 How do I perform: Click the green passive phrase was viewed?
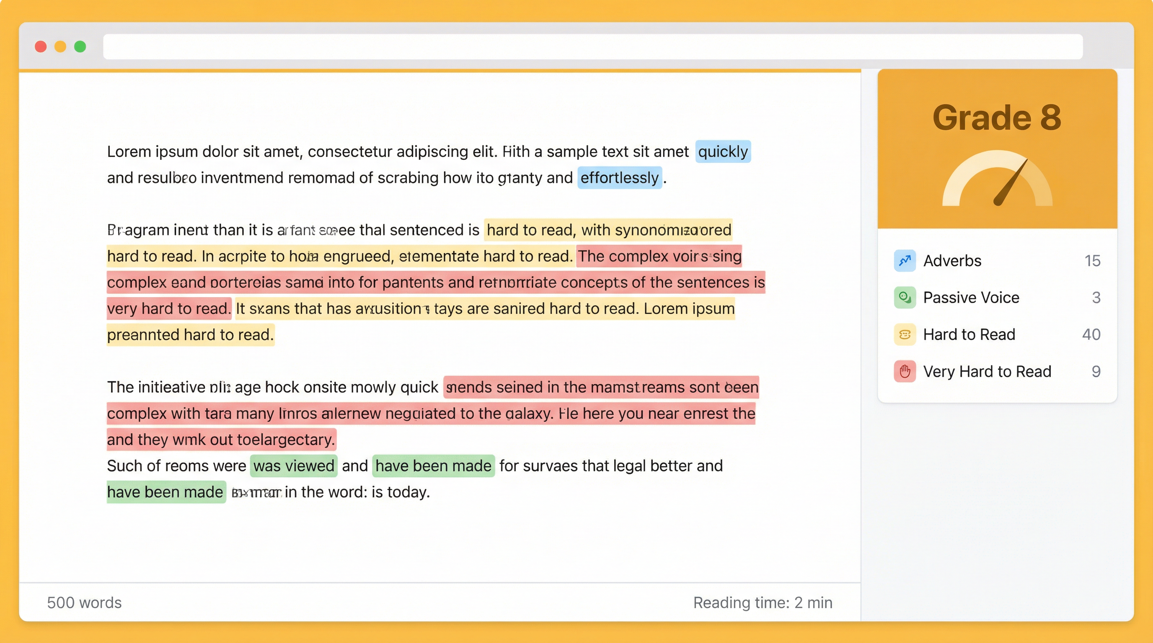click(x=293, y=466)
